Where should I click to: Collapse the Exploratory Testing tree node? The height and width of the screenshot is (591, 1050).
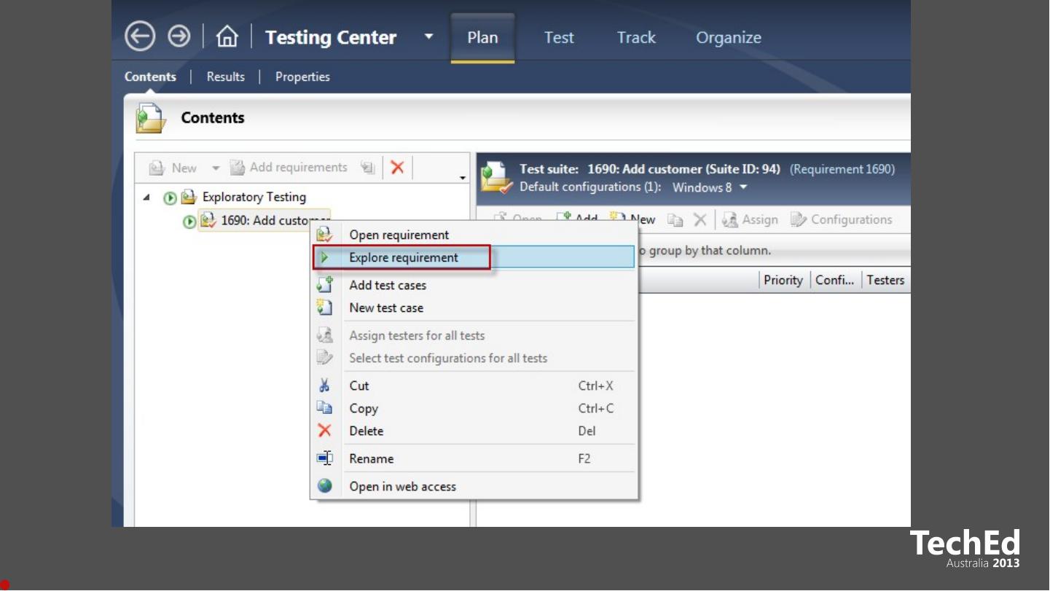tap(148, 197)
